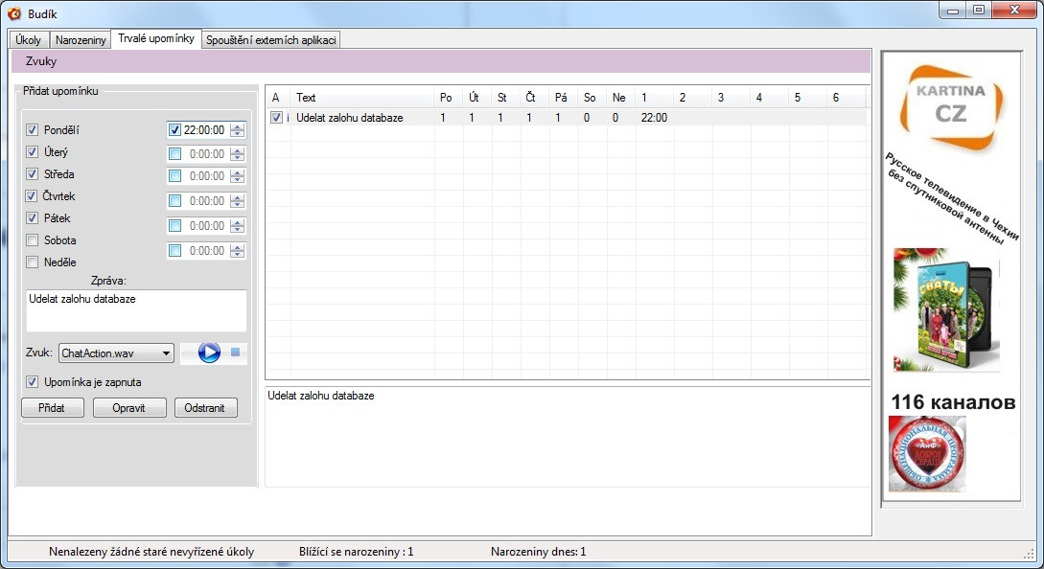
Task: Click the column header labeled 2
Action: [693, 97]
